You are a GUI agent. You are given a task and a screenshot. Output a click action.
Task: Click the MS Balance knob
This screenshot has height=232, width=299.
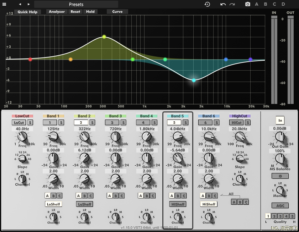[x=280, y=158]
